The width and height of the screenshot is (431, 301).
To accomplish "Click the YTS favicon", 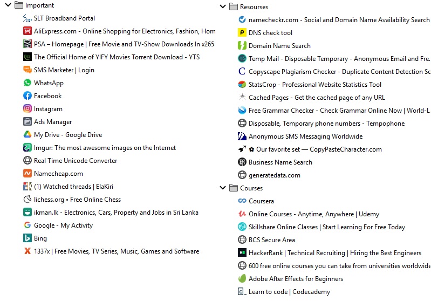I will point(27,57).
